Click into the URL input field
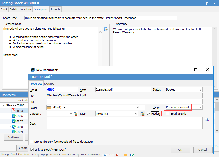The width and height of the screenshot is (219, 157). [x=125, y=102]
